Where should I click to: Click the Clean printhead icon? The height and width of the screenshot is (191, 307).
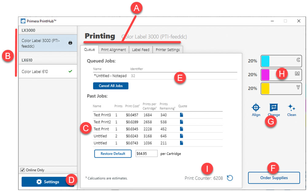(291, 107)
